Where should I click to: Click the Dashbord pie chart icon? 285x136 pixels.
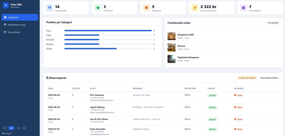(x=5, y=17)
